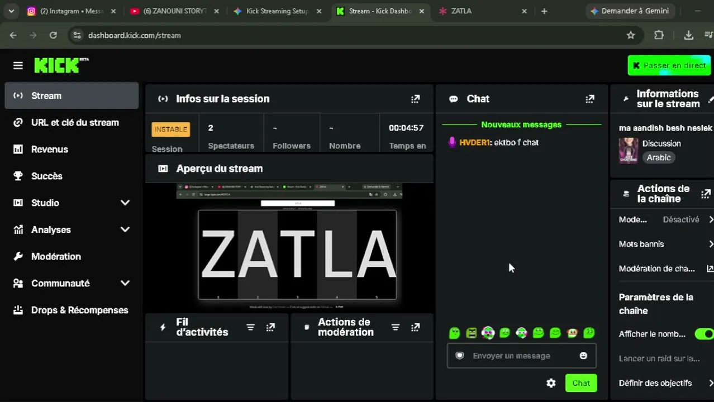Click the shield badge icon in the message box
The height and width of the screenshot is (402, 714).
[459, 356]
